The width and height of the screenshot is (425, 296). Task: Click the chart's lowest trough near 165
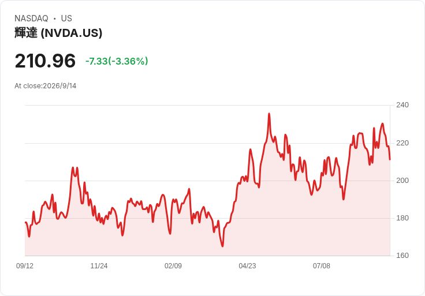[222, 246]
